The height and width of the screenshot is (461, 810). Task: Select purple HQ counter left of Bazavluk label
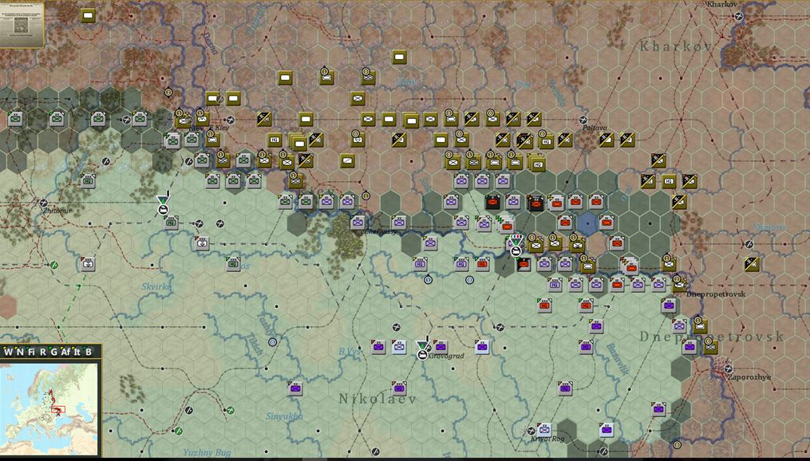point(586,347)
